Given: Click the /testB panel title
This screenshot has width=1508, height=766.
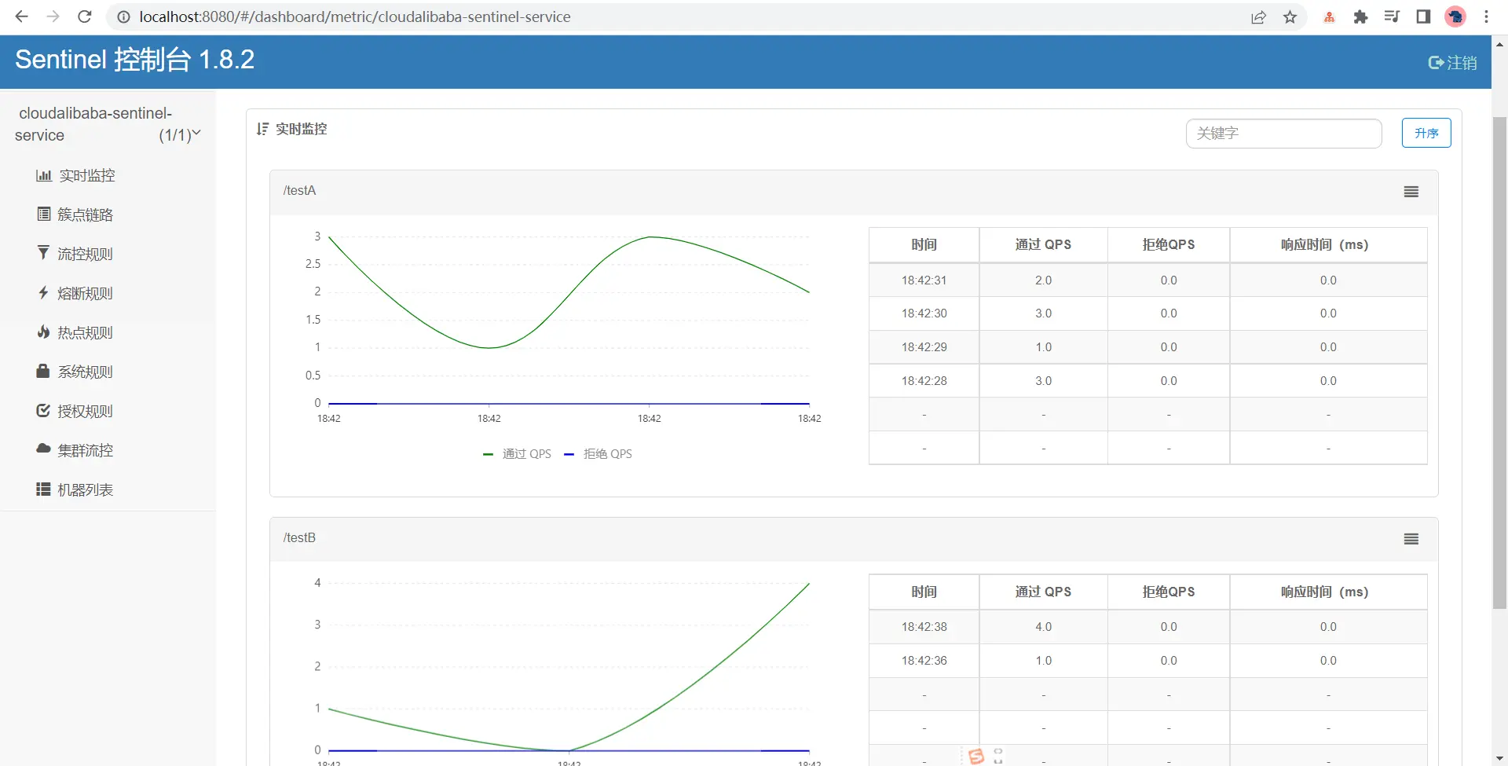Looking at the screenshot, I should point(299,537).
